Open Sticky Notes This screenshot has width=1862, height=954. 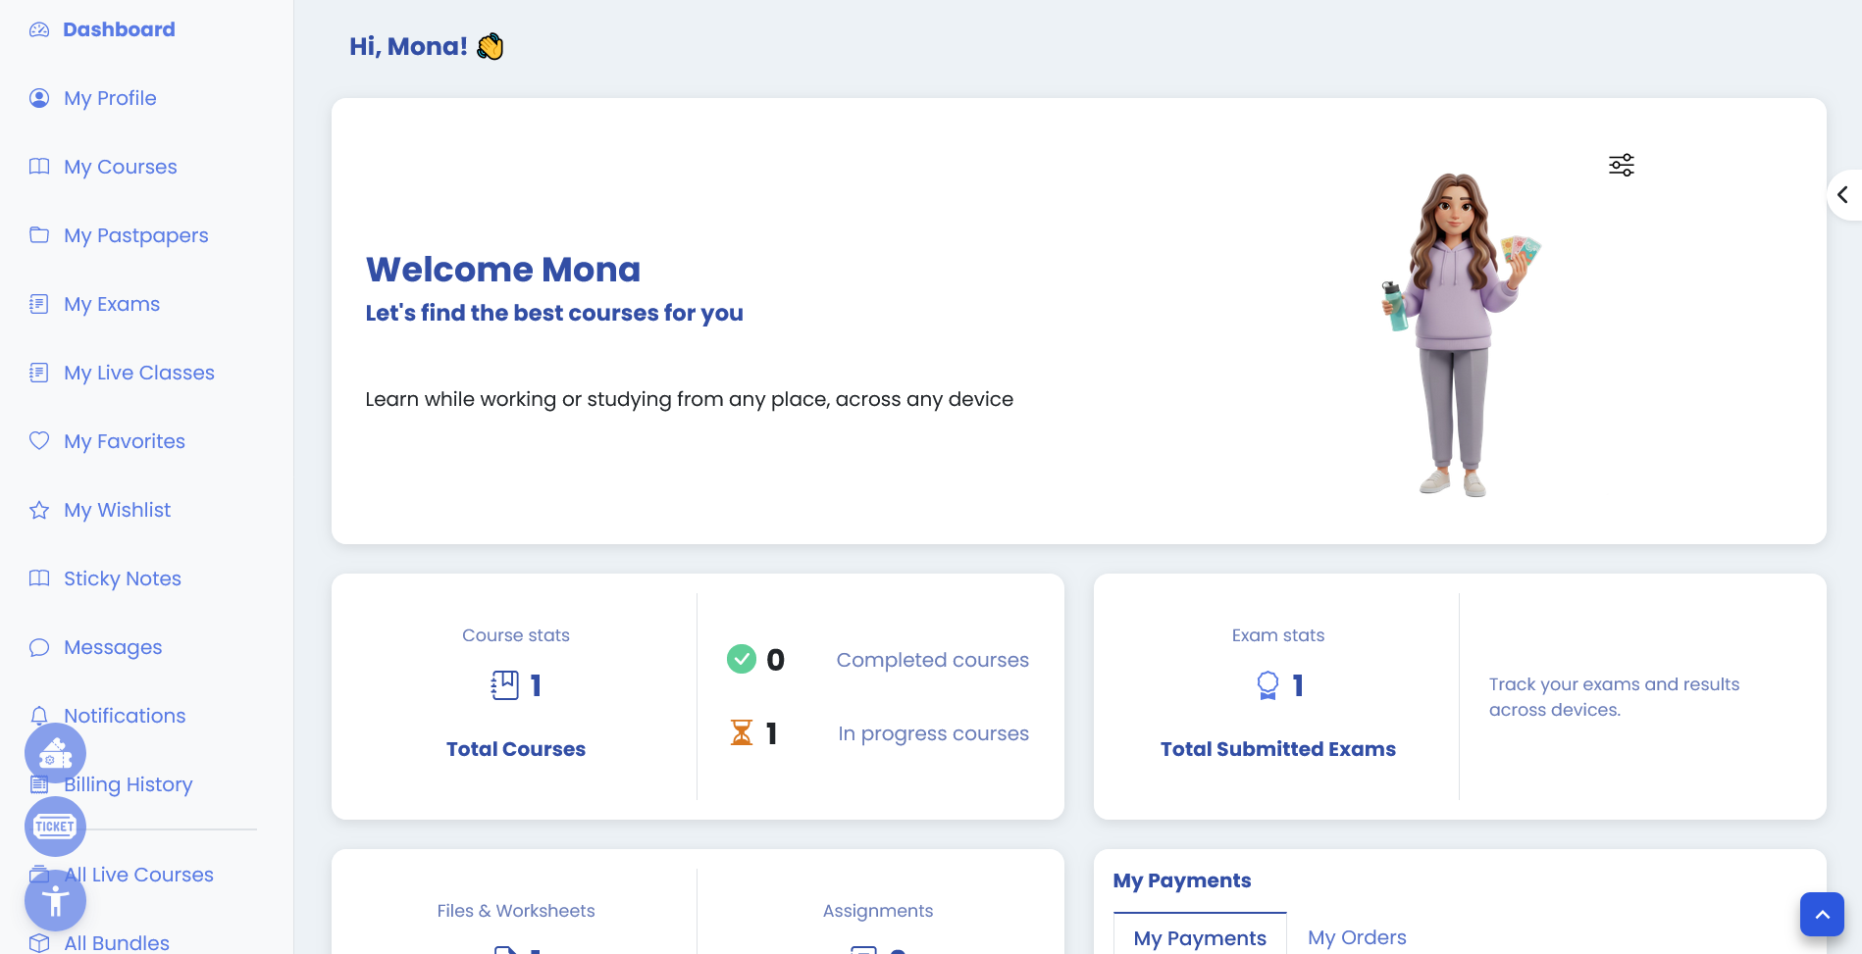[x=122, y=578]
